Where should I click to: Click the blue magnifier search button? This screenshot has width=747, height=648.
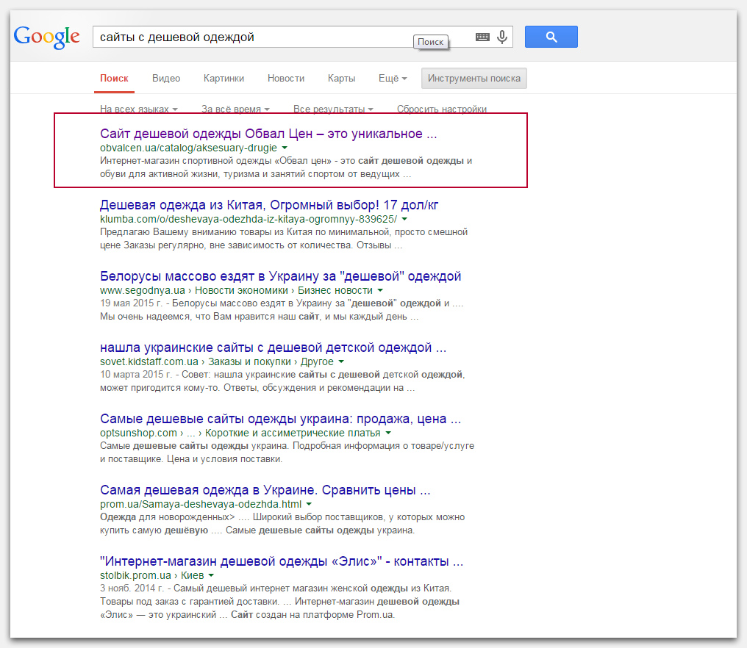click(x=551, y=37)
